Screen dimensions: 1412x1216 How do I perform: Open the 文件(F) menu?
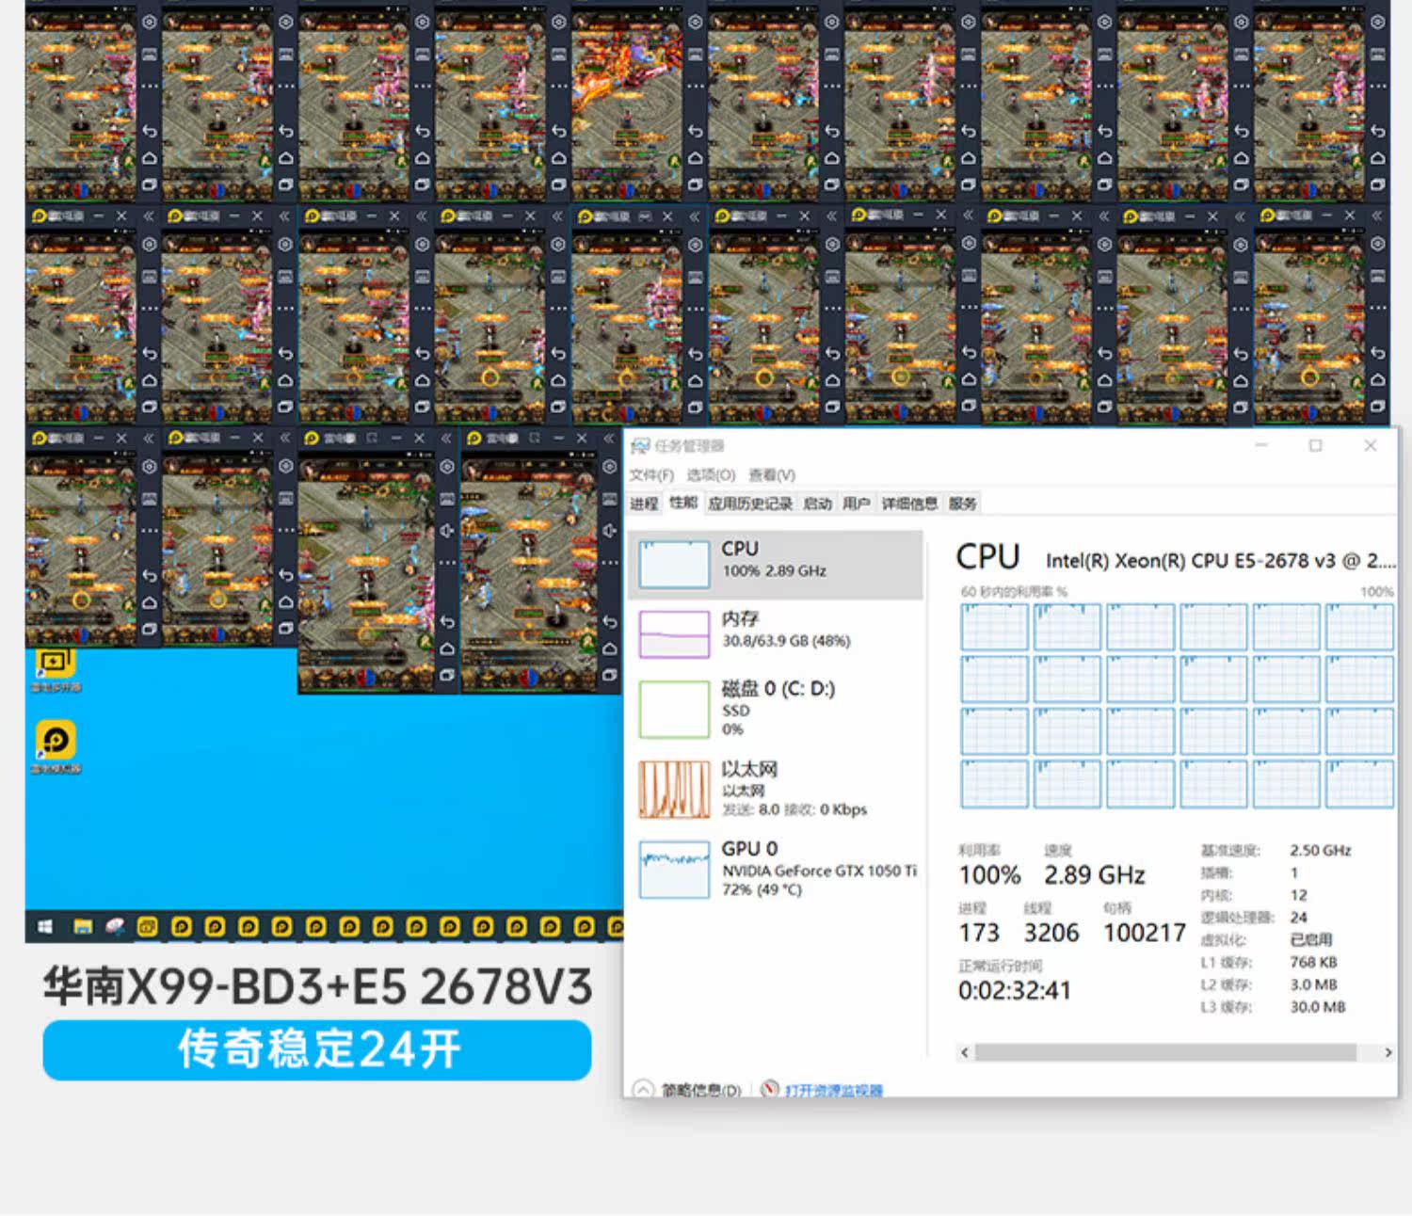point(652,474)
